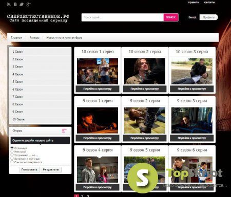Open the Google Plus icon
The image size is (231, 197).
coord(28,5)
